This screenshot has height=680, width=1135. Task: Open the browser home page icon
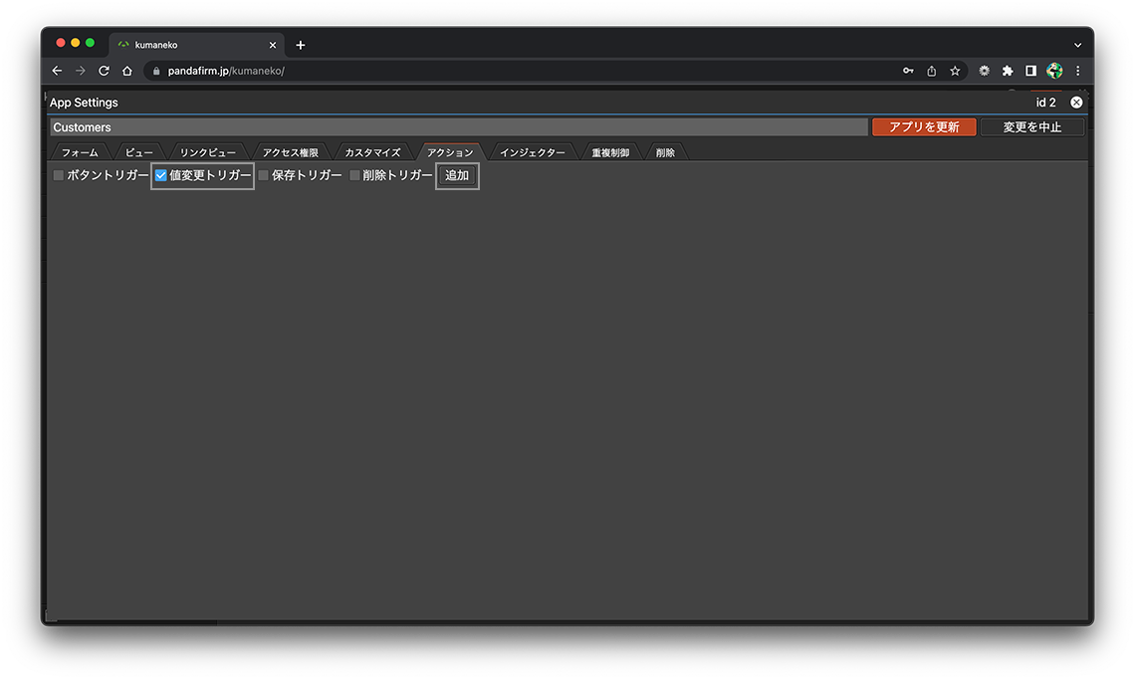(x=127, y=71)
